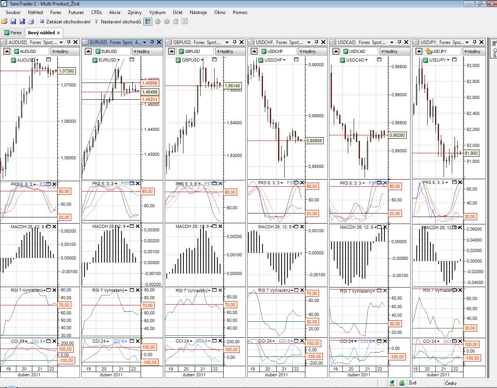The height and width of the screenshot is (388, 497).
Task: Click the Save As floppy icon
Action: tap(22, 21)
